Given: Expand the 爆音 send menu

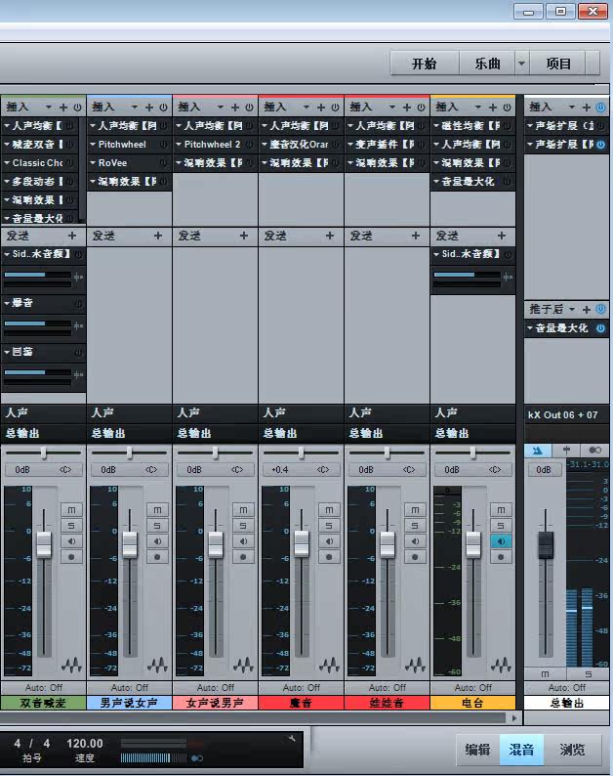Looking at the screenshot, I should pyautogui.click(x=7, y=302).
